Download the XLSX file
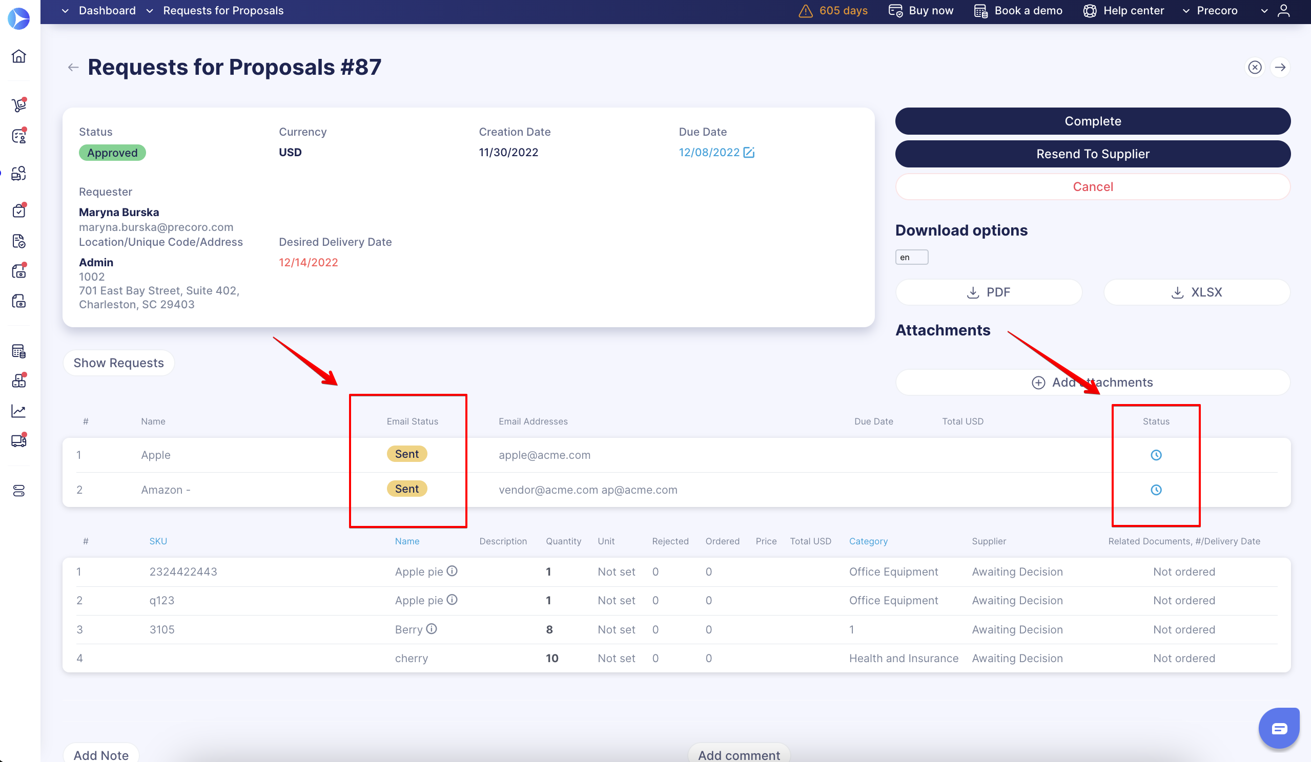Image resolution: width=1311 pixels, height=762 pixels. point(1196,292)
